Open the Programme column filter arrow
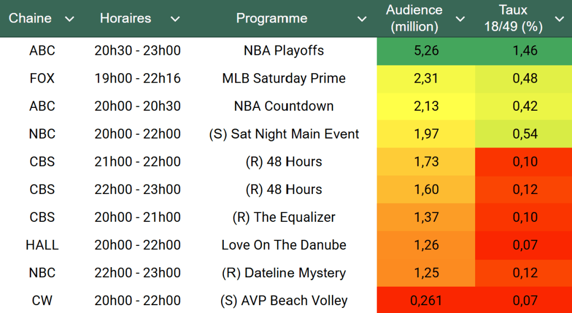 coord(362,19)
